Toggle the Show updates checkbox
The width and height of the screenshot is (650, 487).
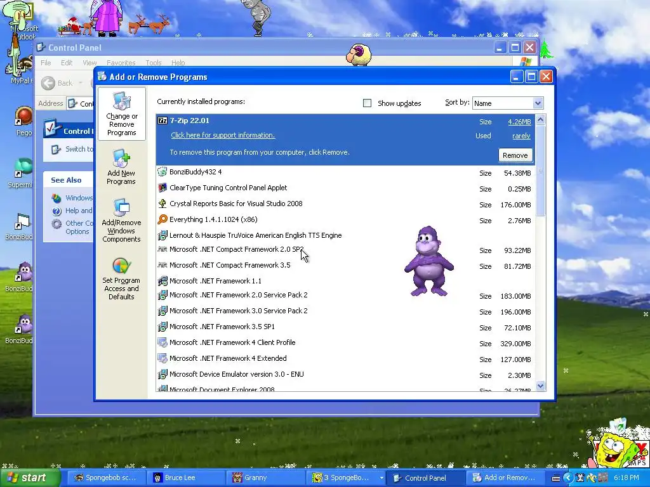pyautogui.click(x=367, y=103)
